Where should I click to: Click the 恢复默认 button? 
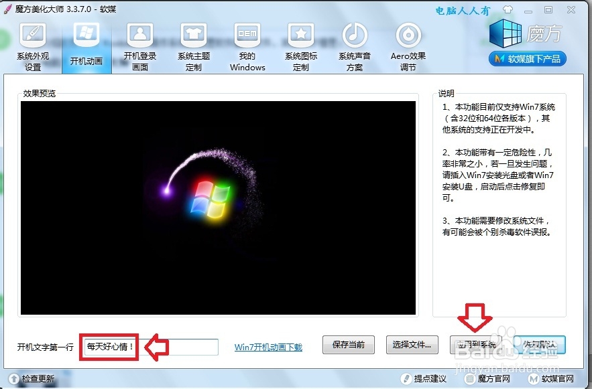[540, 345]
